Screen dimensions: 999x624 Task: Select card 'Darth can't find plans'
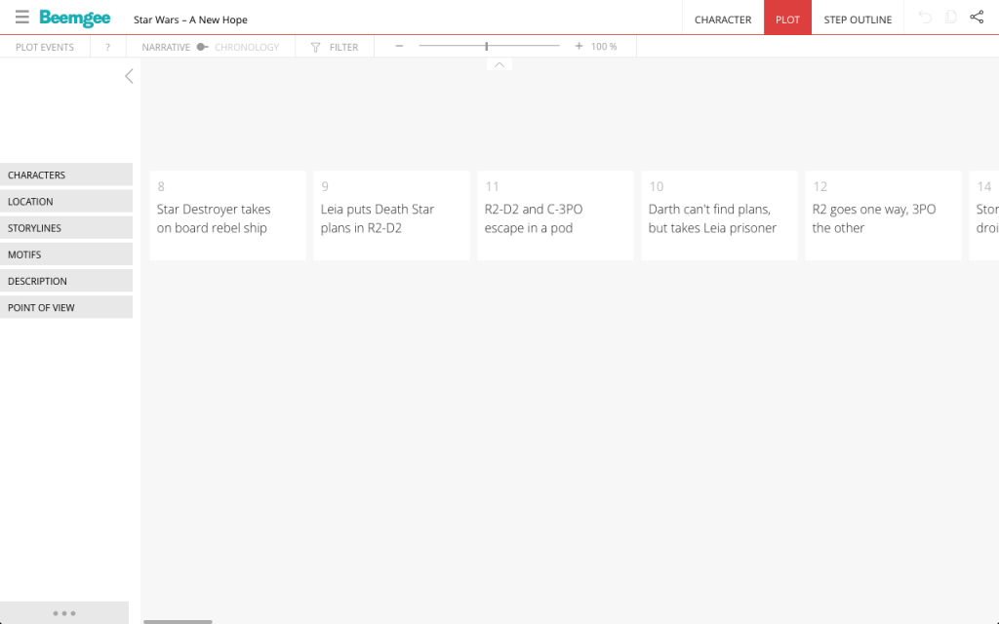[x=719, y=215]
